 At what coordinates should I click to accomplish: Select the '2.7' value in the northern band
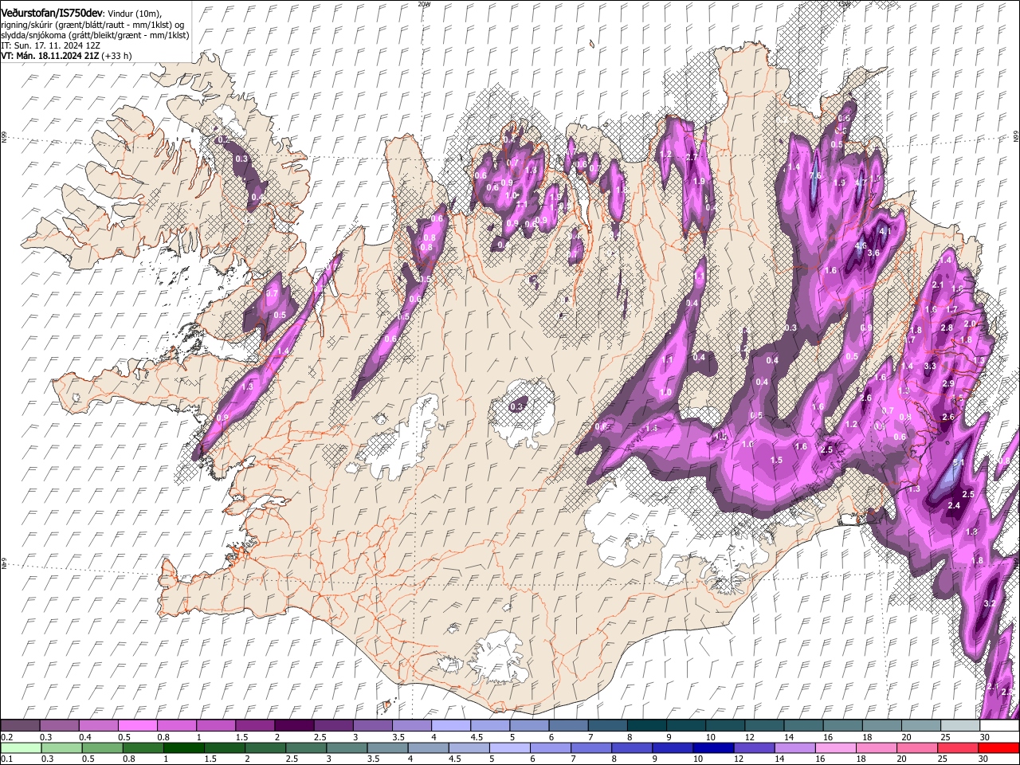(x=692, y=158)
